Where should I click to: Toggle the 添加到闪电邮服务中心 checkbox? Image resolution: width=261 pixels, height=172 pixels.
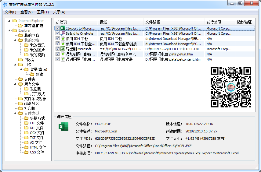click(x=57, y=54)
